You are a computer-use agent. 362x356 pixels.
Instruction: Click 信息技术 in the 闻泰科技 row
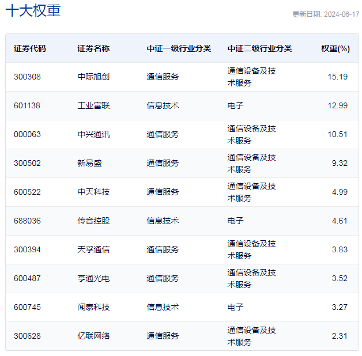pyautogui.click(x=163, y=307)
